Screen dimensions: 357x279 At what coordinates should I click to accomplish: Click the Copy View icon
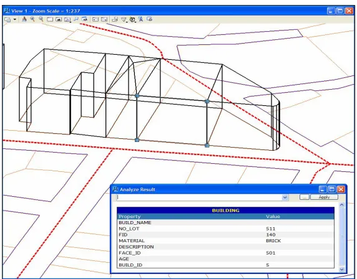tap(115, 19)
